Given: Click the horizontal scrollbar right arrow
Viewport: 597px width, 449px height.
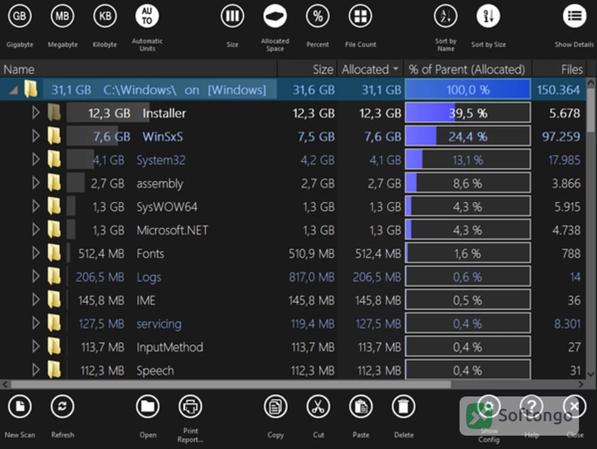Looking at the screenshot, I should 581,385.
